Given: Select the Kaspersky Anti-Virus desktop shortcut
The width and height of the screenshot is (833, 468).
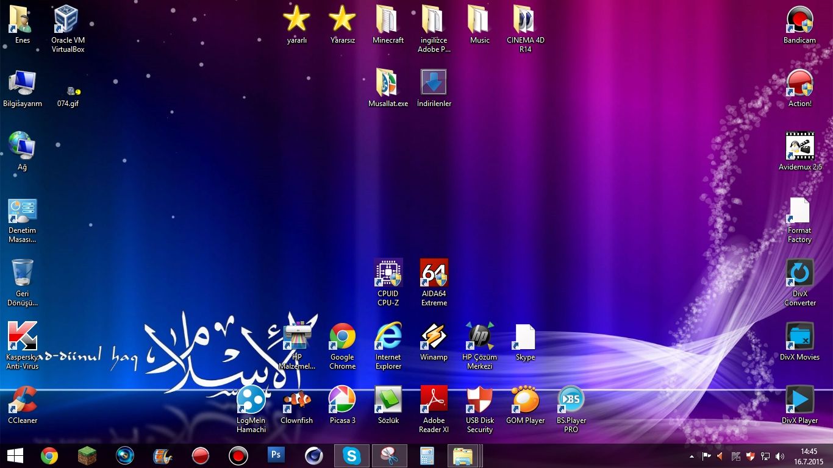Looking at the screenshot, I should (x=22, y=345).
